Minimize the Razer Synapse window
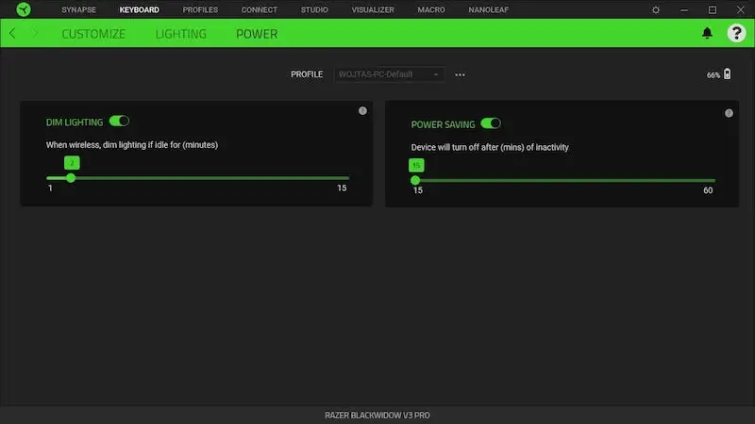 (683, 9)
